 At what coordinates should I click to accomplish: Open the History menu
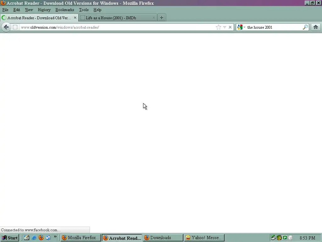(44, 10)
